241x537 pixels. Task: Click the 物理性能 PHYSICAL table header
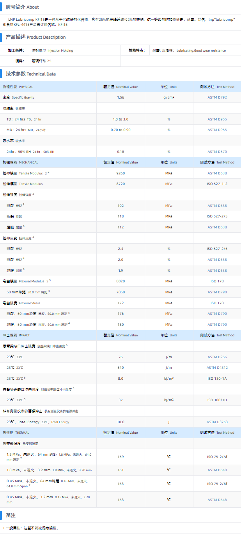coord(18,87)
